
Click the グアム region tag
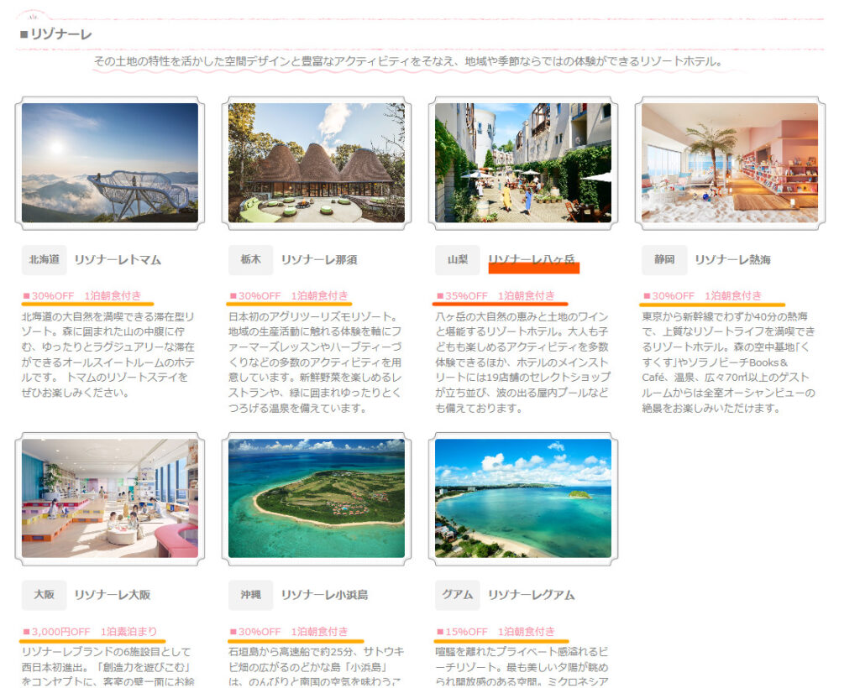pos(457,595)
